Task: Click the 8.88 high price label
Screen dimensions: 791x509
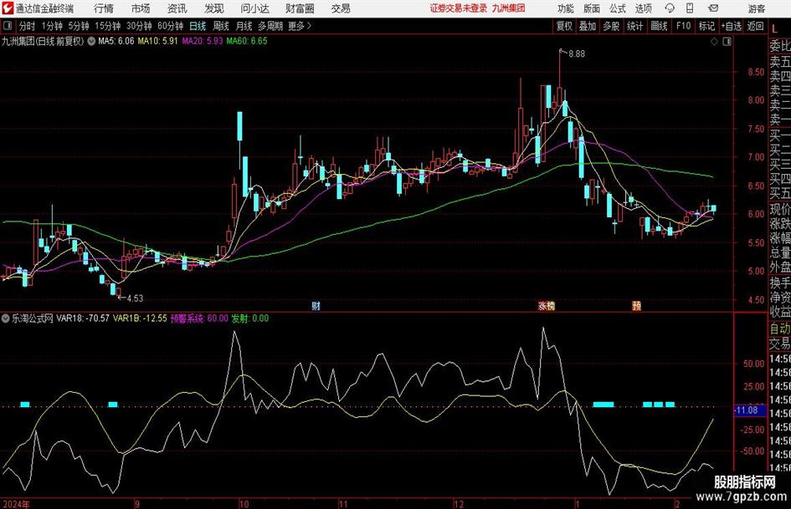Action: click(577, 54)
